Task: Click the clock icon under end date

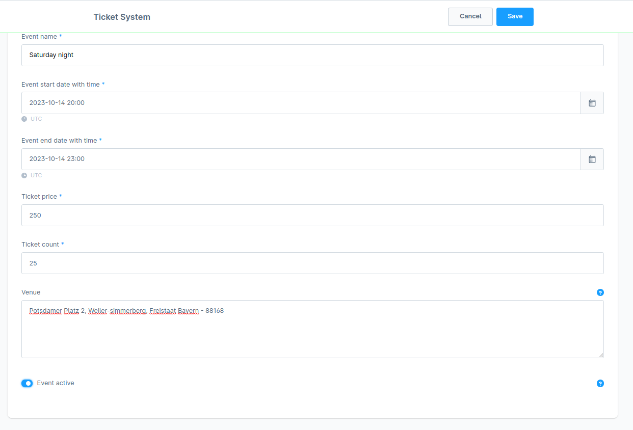Action: click(x=24, y=175)
